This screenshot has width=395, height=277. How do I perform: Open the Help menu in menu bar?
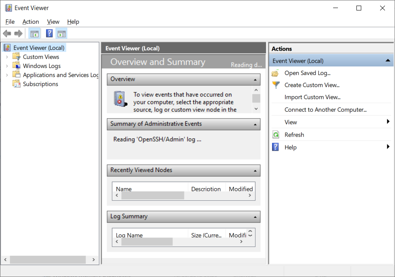73,22
